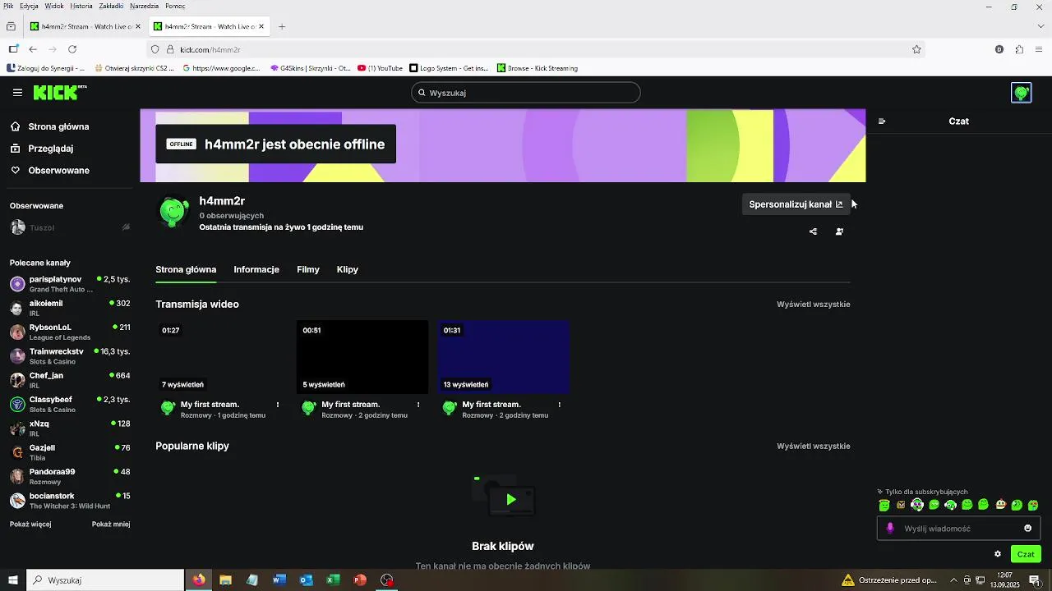Click the Windows taskbar search box
The width and height of the screenshot is (1052, 591).
point(105,580)
